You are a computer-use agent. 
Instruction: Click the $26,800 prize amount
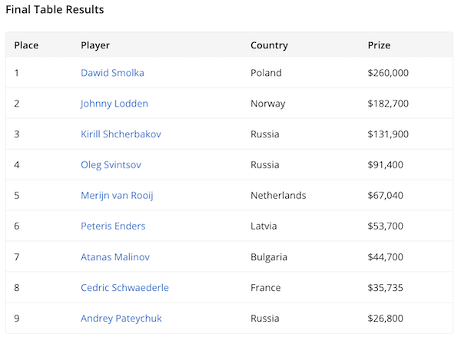pyautogui.click(x=385, y=319)
